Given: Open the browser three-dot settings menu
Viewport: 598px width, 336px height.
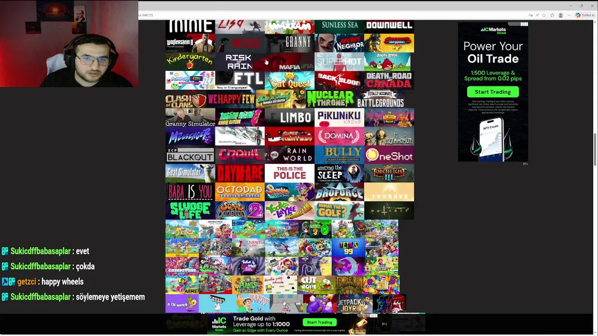Looking at the screenshot, I should (x=568, y=15).
